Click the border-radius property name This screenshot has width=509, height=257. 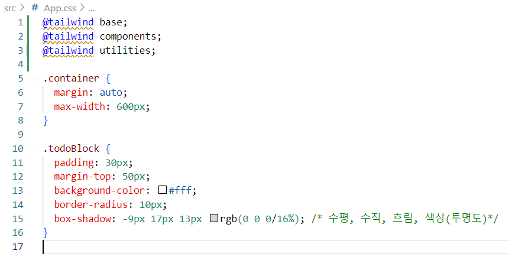pos(91,205)
